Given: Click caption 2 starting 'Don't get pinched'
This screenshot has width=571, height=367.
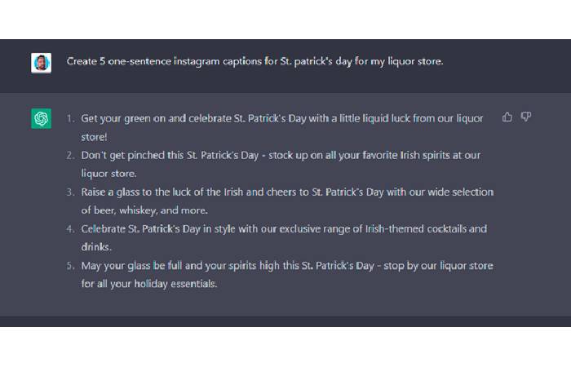Looking at the screenshot, I should click(281, 164).
